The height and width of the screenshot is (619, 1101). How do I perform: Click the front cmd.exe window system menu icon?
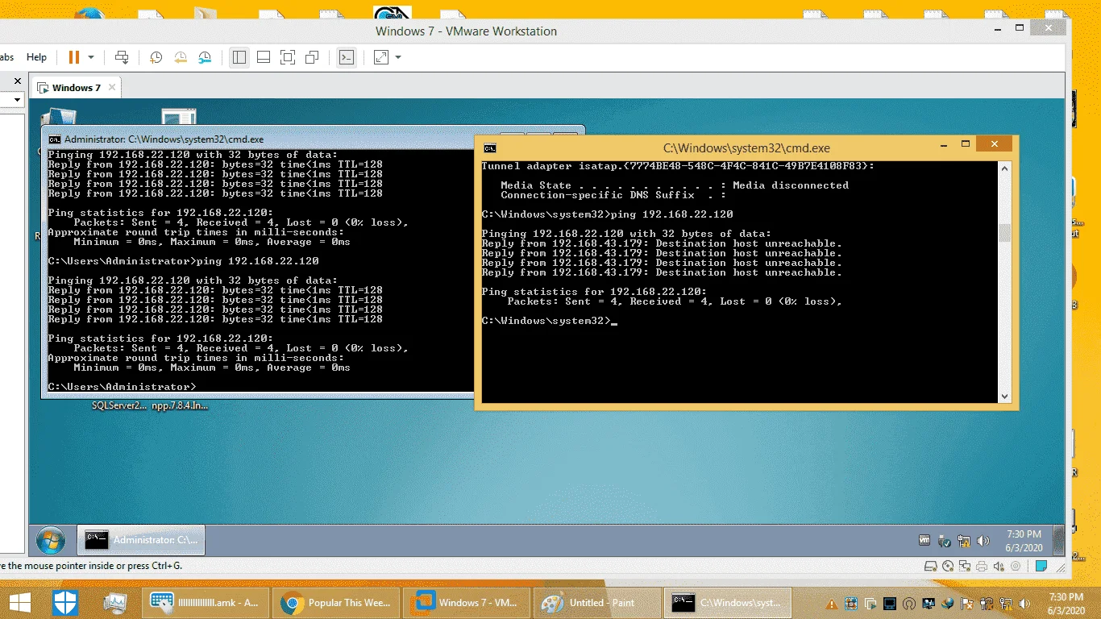click(x=489, y=148)
